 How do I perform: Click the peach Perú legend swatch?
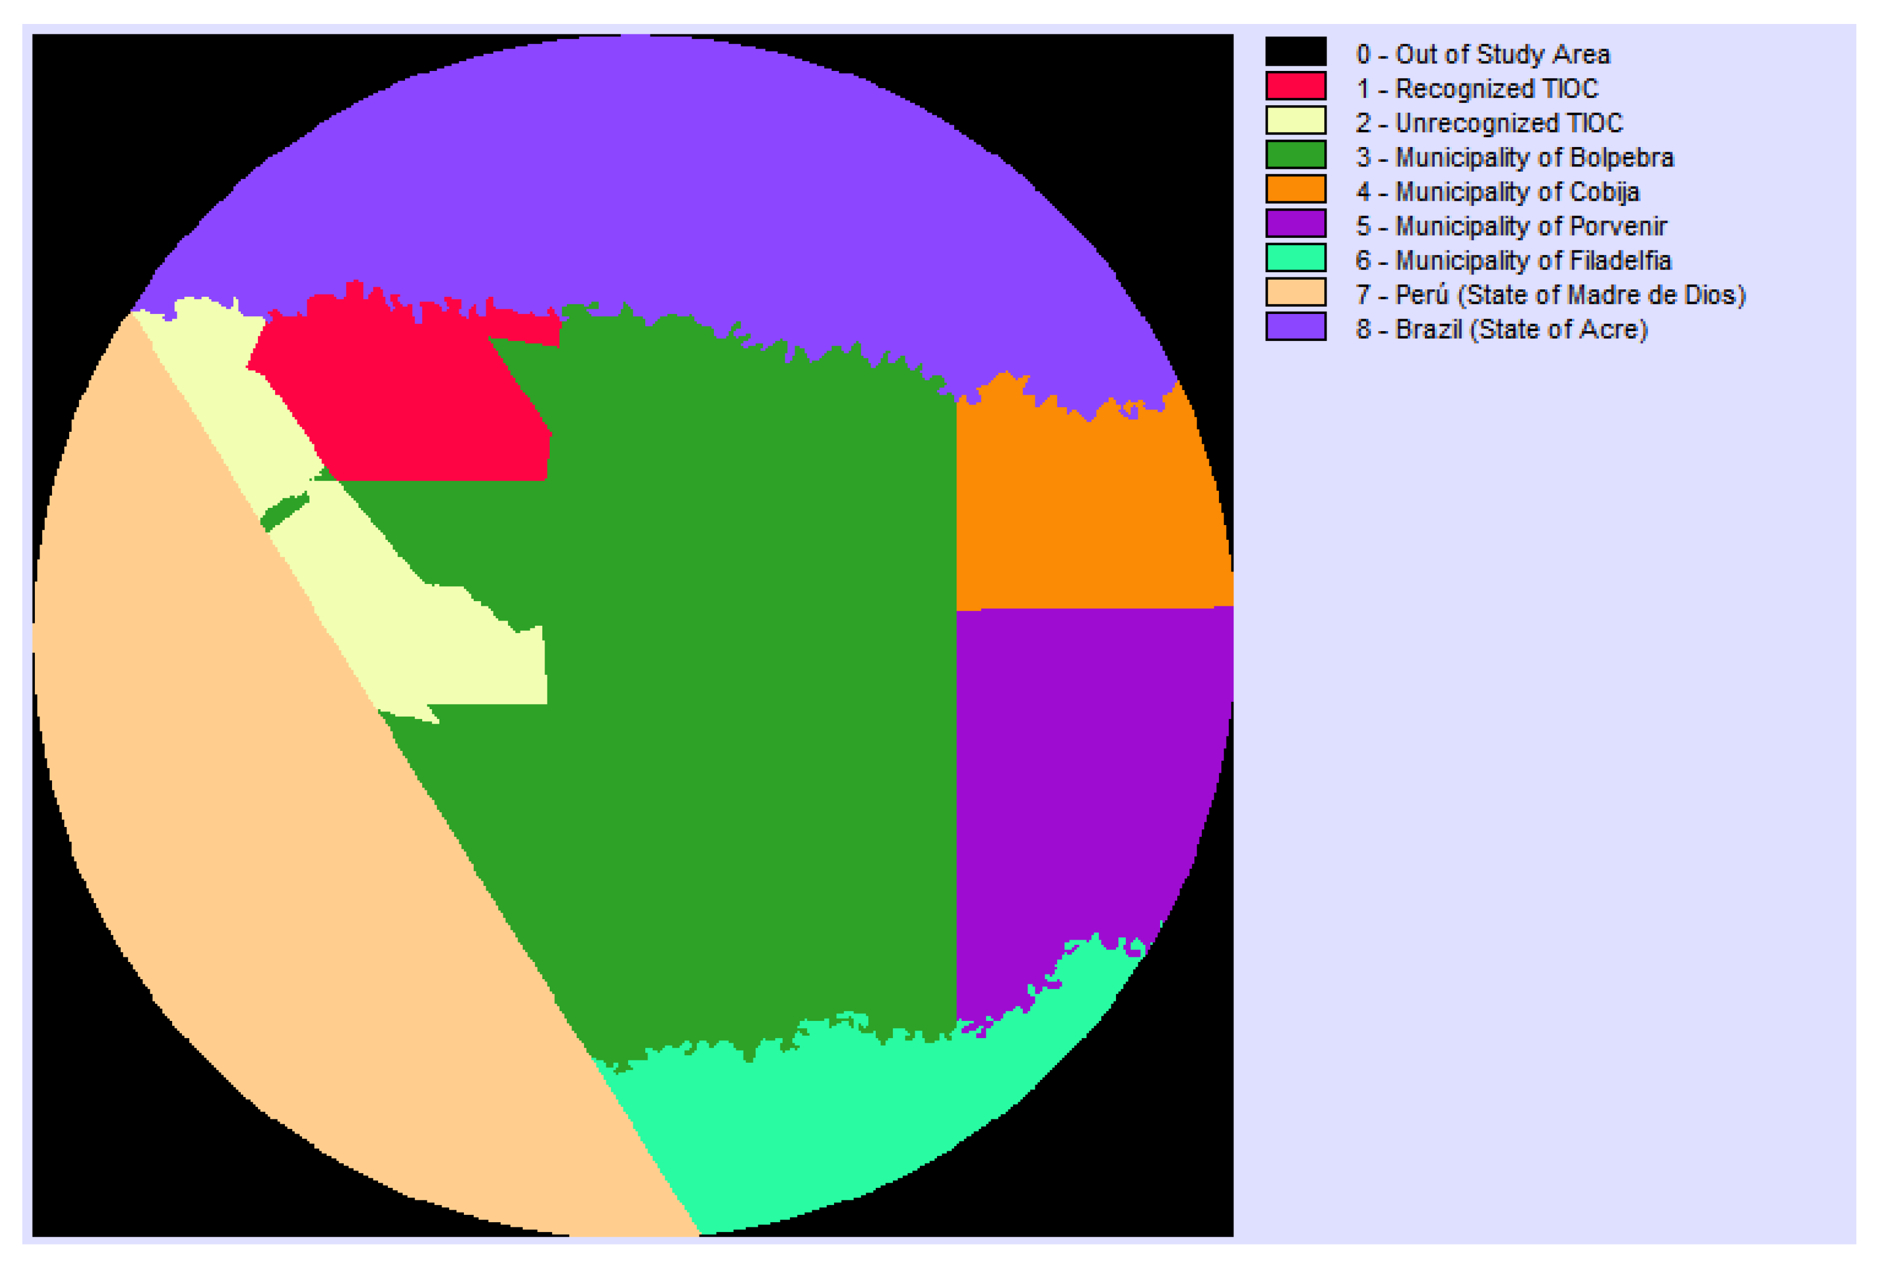coord(1295,293)
